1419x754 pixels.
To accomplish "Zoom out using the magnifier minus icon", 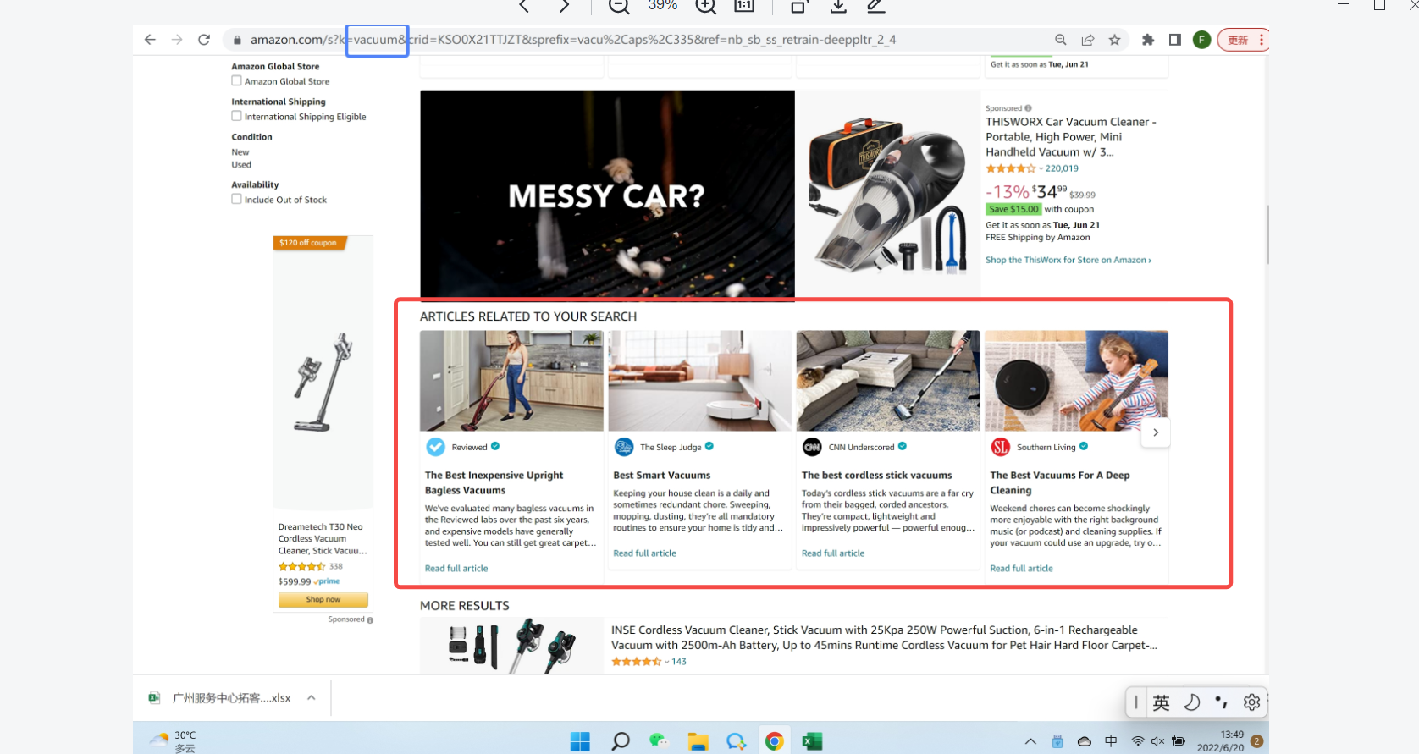I will pyautogui.click(x=619, y=6).
